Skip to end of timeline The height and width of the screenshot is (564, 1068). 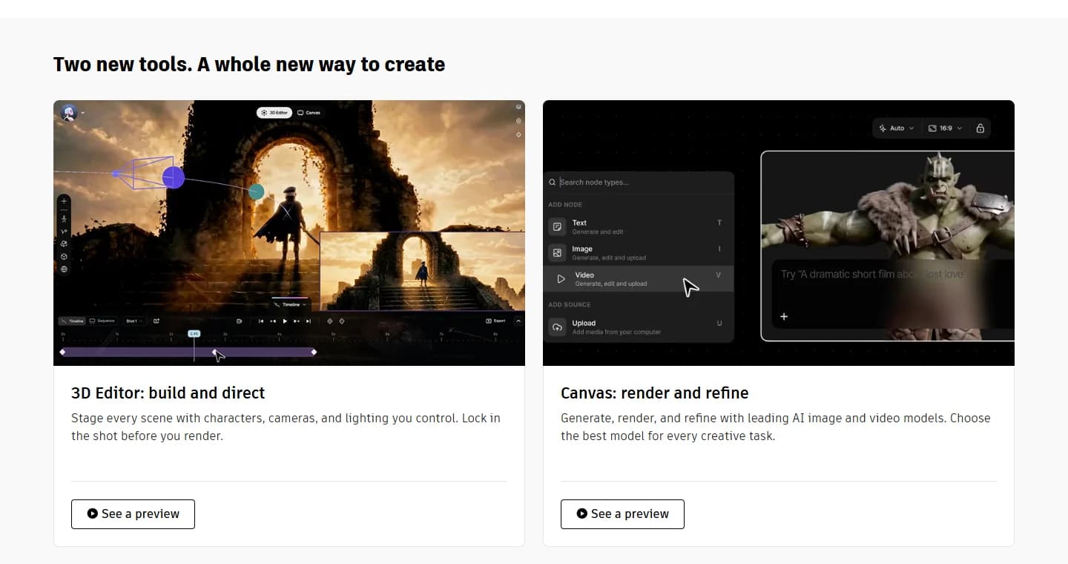point(309,321)
